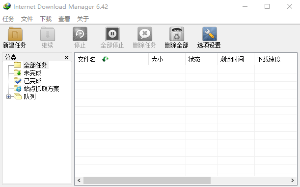Viewport: 300px width, 187px height.
Task: Open the 查看 menu
Action: pyautogui.click(x=64, y=19)
